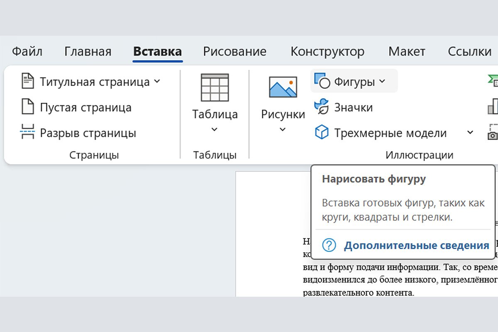Open the Таблица dropdown arrow

click(x=215, y=129)
